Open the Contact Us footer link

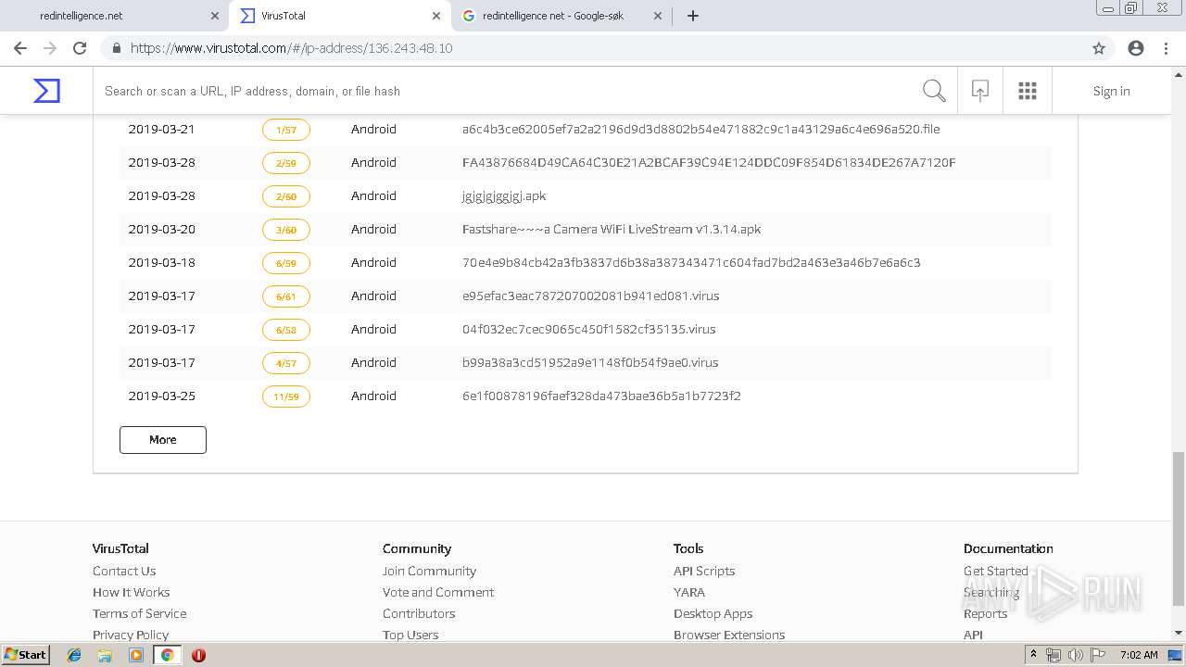[124, 571]
